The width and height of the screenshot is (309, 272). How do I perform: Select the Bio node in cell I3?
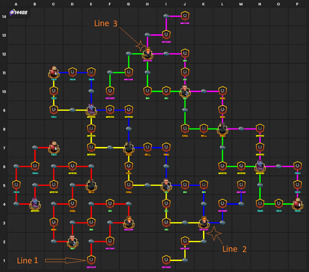[166, 222]
